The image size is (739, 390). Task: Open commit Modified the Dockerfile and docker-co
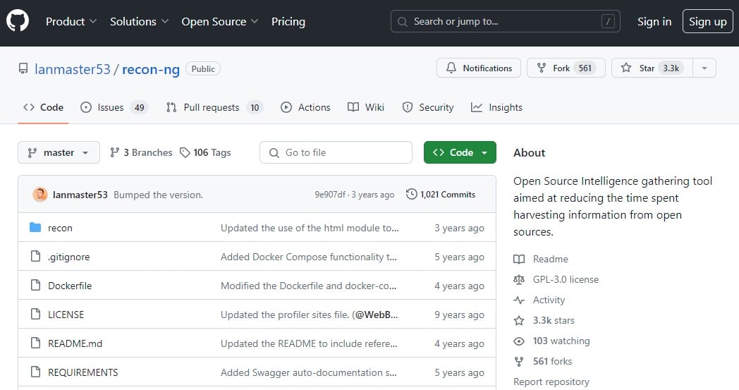(x=308, y=286)
